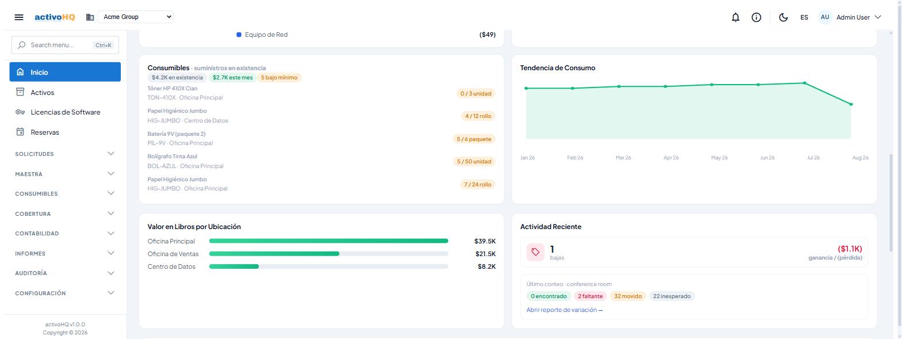Click the Ctrl+K shortcut badge
The width and height of the screenshot is (902, 339).
(x=104, y=45)
